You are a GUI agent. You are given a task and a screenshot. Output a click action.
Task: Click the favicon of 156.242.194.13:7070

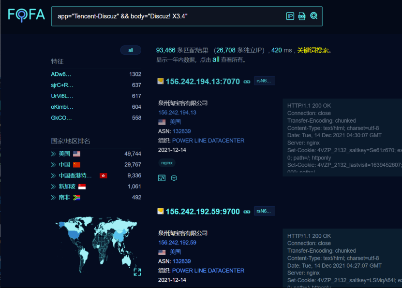(x=161, y=81)
